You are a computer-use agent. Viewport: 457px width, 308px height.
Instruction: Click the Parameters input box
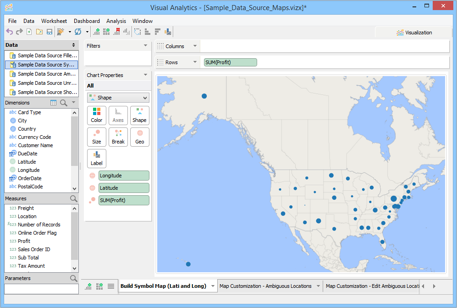(x=41, y=289)
